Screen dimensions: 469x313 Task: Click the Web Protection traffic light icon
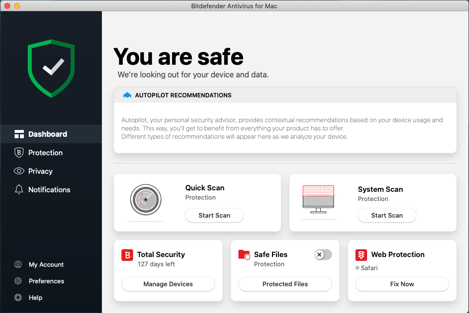pyautogui.click(x=361, y=255)
